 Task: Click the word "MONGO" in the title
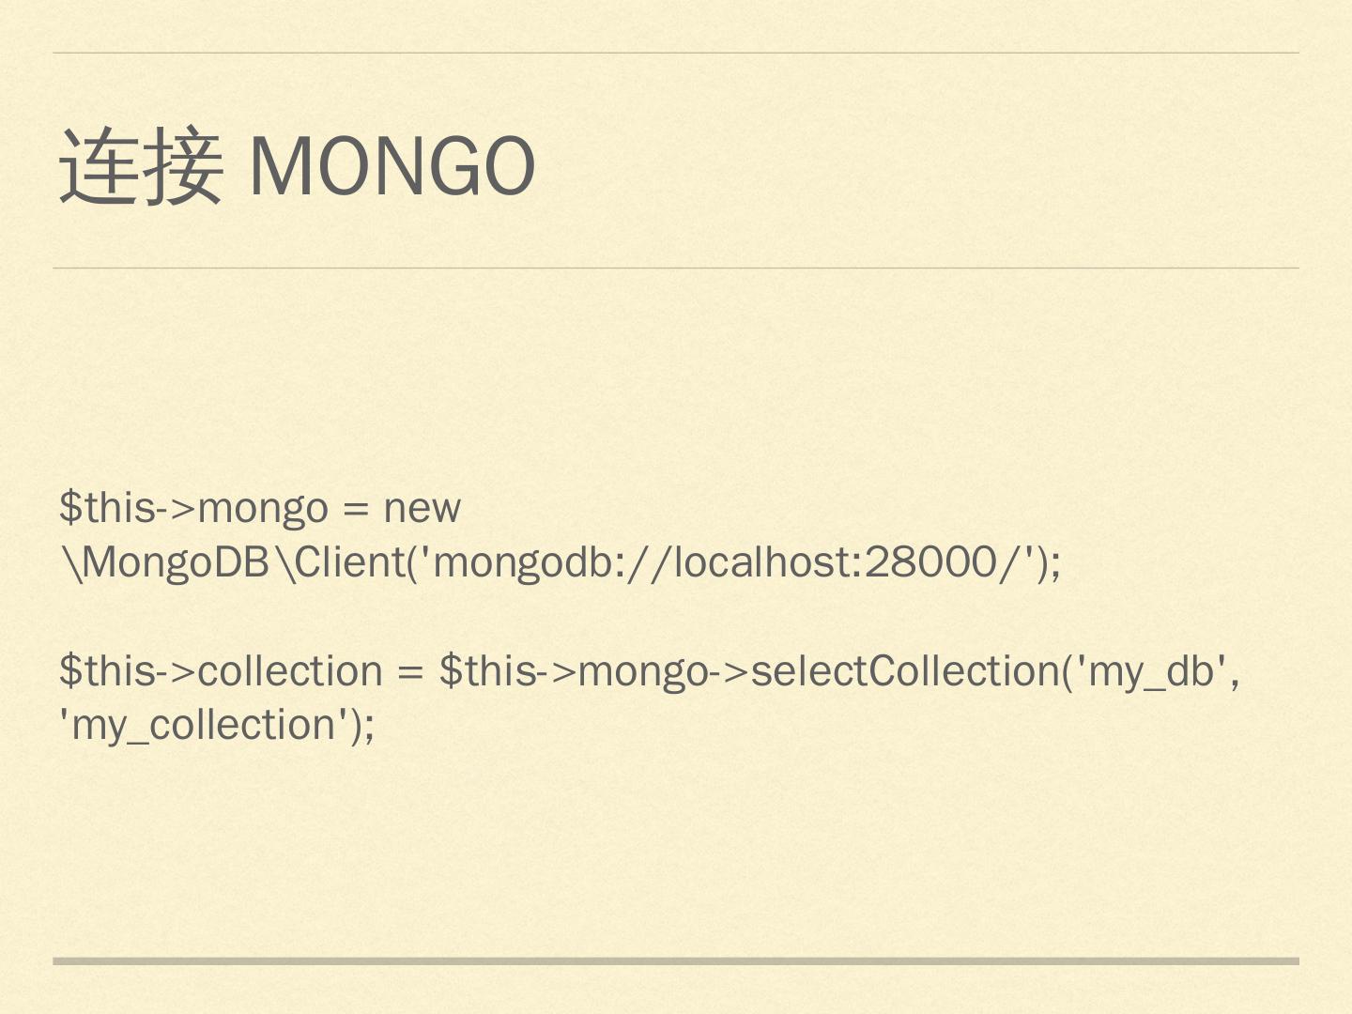(x=392, y=167)
